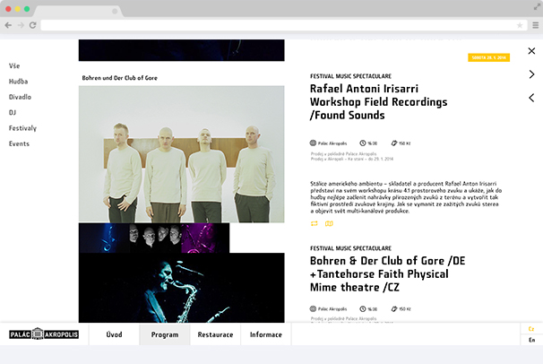Go to next event with right chevron
Image resolution: width=543 pixels, height=364 pixels.
531,74
